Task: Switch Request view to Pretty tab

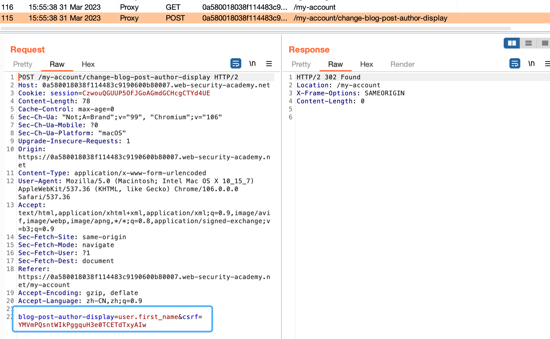Action: tap(23, 64)
